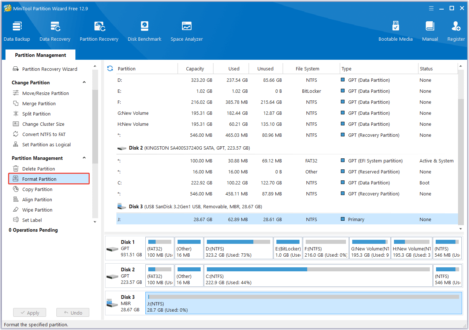Create Bootable Media
469x330 pixels.
tap(395, 30)
